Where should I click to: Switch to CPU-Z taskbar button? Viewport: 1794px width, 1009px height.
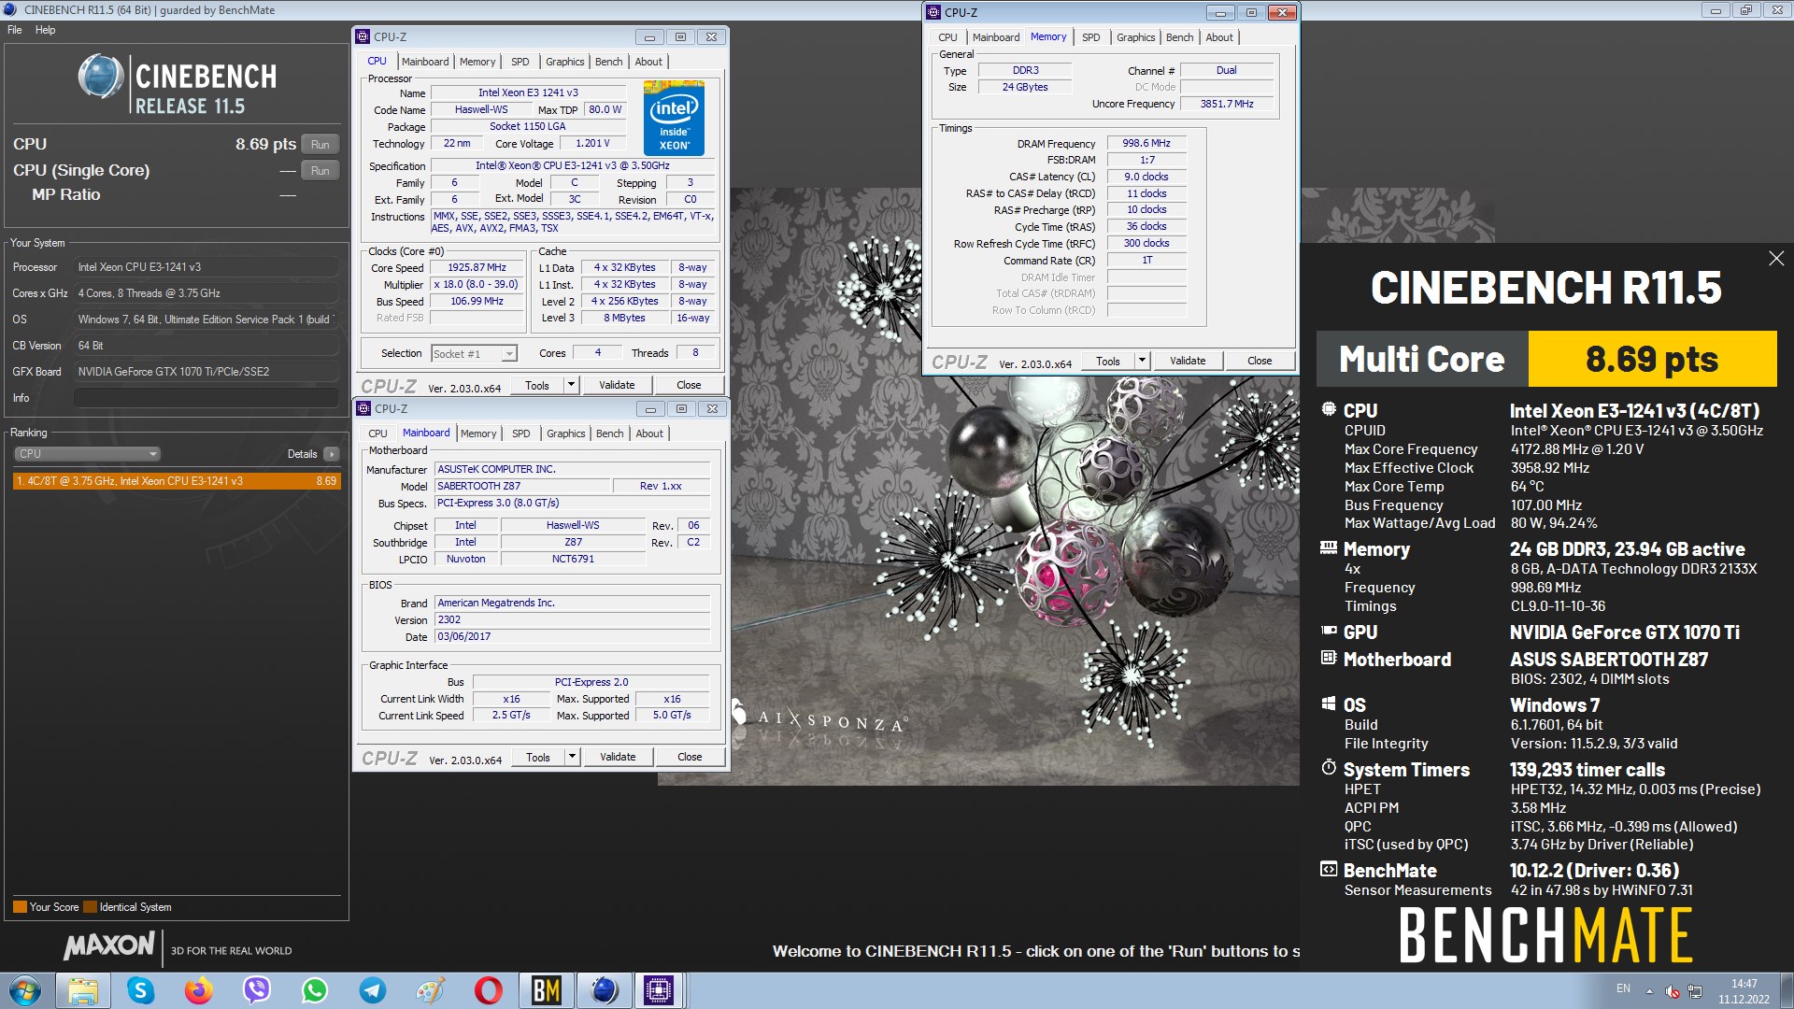point(660,990)
